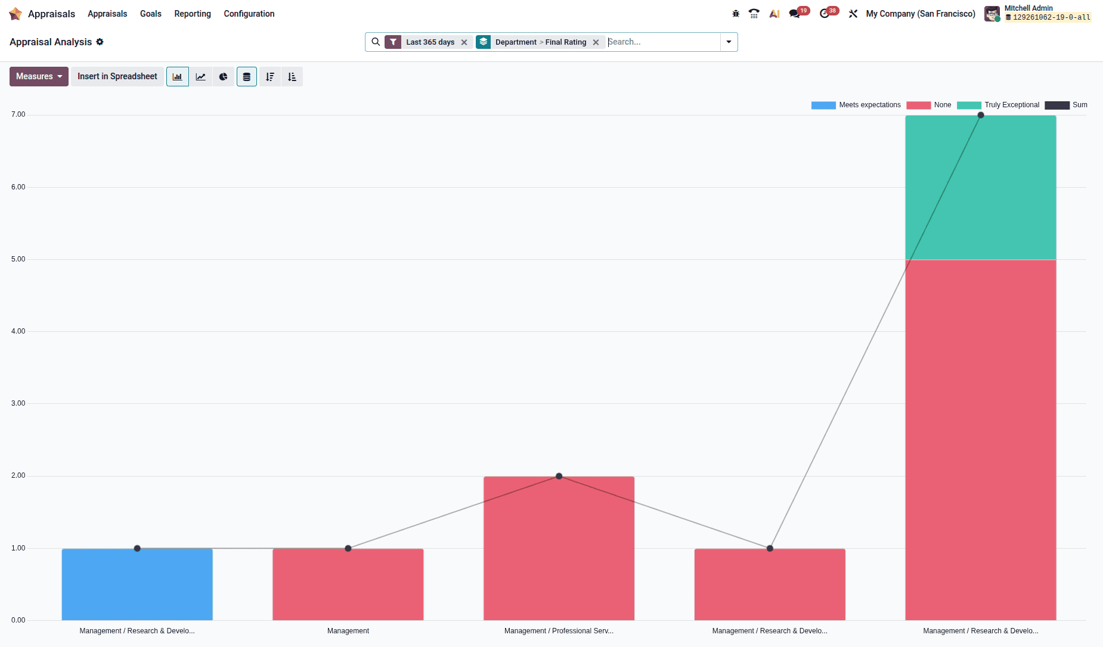1103x647 pixels.
Task: Click the database name 129261062-19-0-all
Action: 1052,18
